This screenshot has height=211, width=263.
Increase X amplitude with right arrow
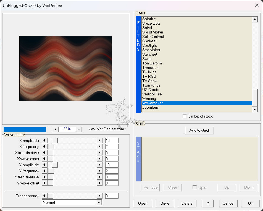[99, 140]
